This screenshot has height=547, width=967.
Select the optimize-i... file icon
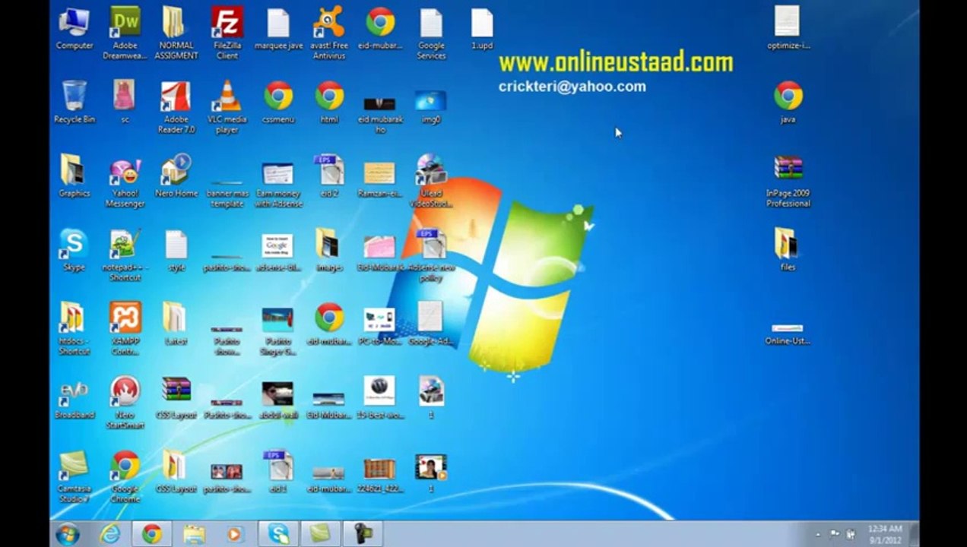click(788, 28)
